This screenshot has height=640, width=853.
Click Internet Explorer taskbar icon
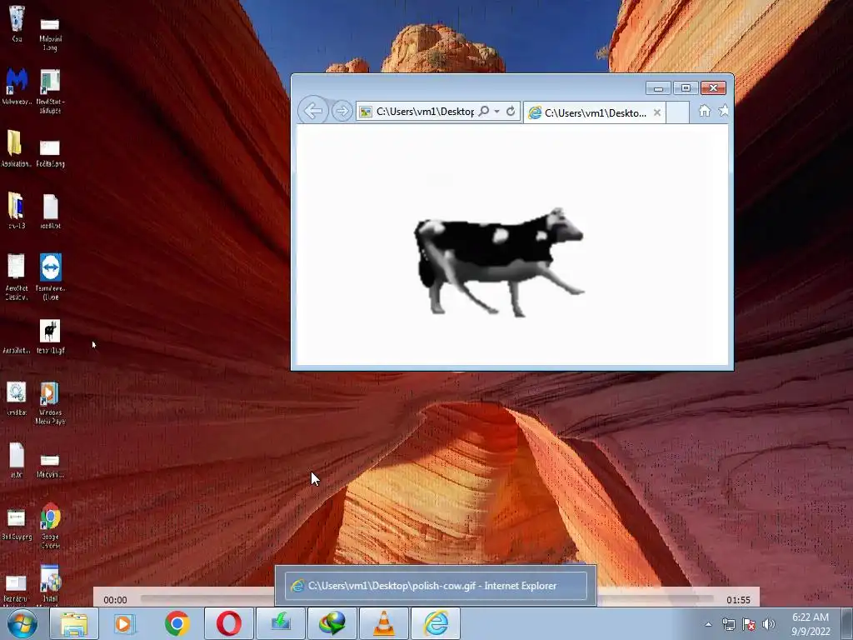(x=436, y=623)
